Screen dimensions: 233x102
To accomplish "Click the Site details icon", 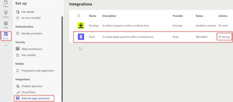I will [x=18, y=12].
